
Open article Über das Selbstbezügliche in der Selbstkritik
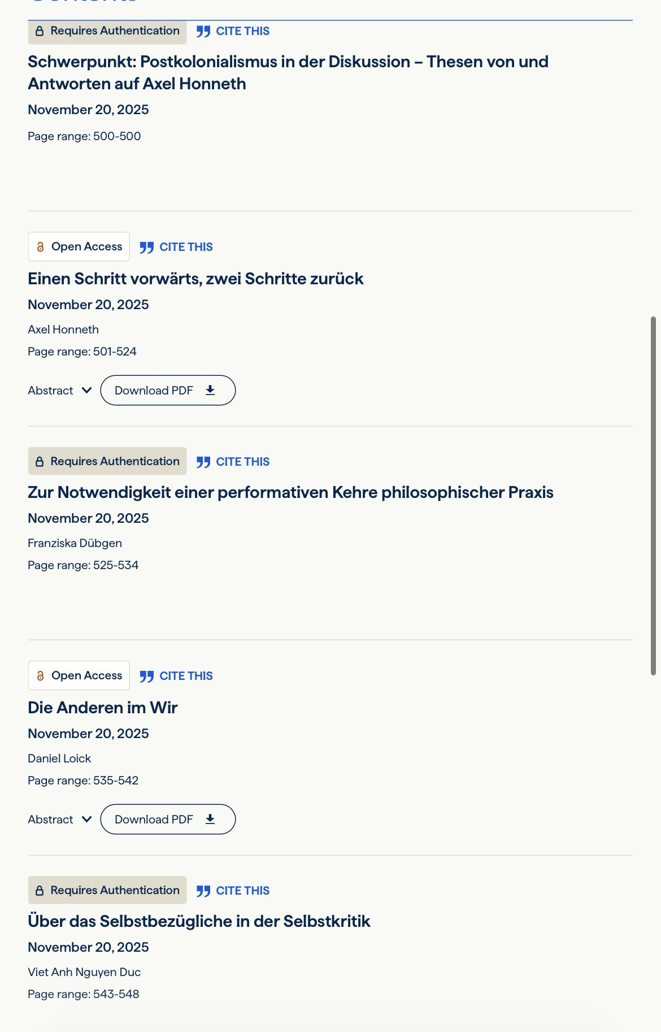click(199, 921)
